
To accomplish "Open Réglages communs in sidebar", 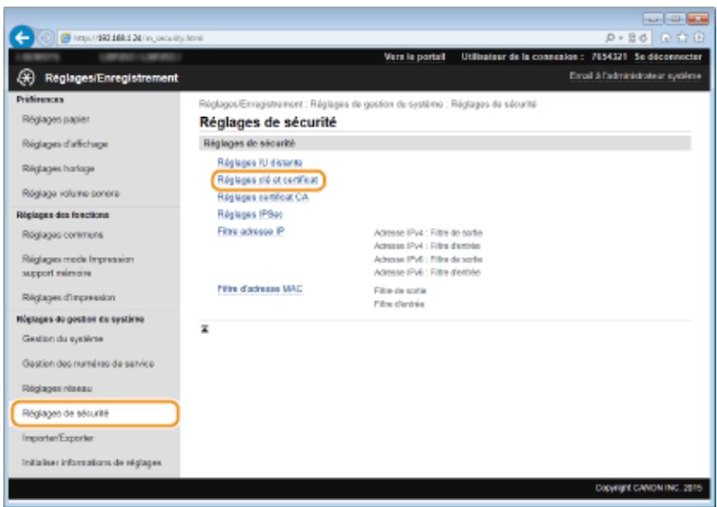I will point(63,235).
